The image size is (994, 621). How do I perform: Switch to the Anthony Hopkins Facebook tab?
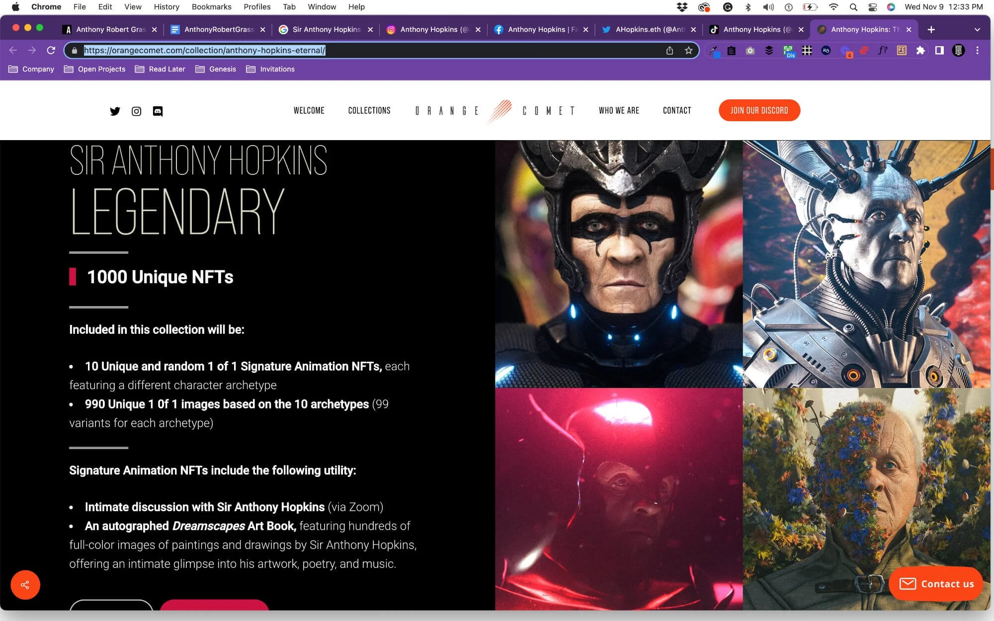[541, 29]
